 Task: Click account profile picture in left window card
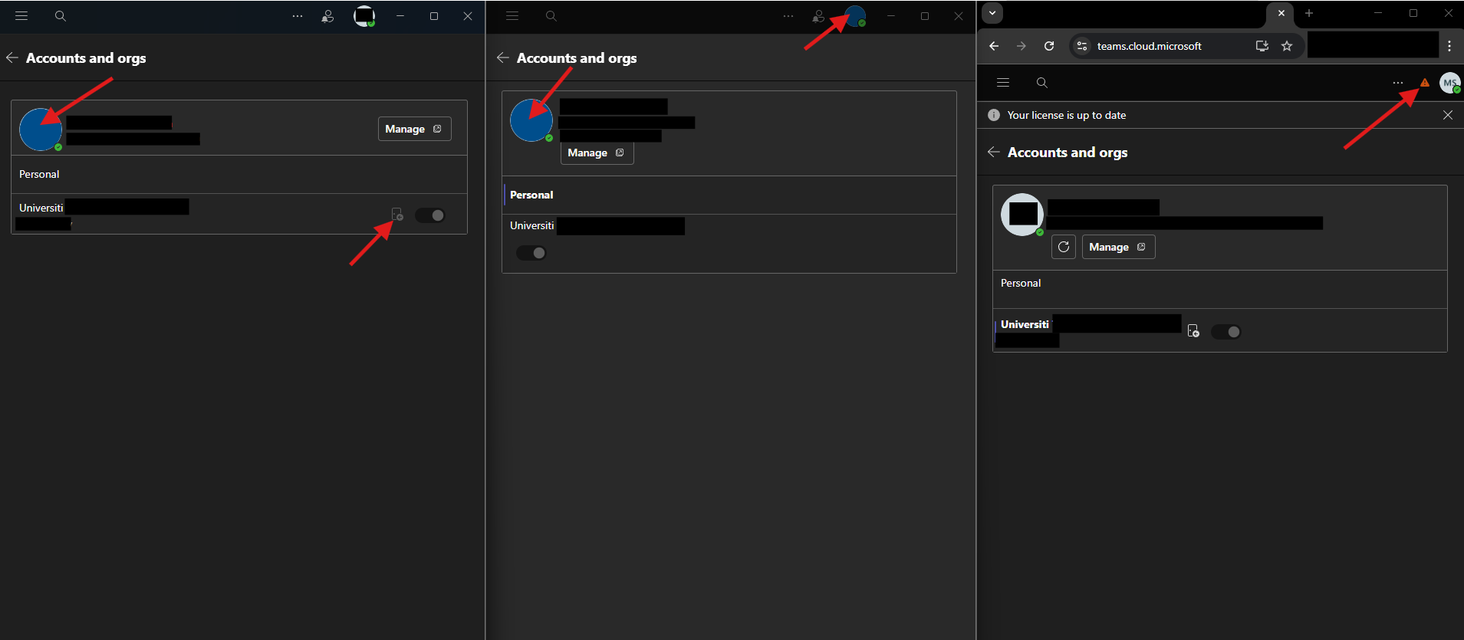(x=41, y=129)
